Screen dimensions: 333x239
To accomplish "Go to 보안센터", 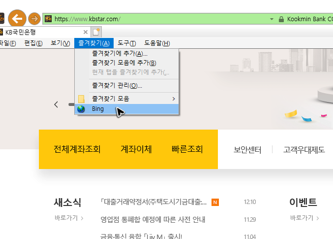I will click(247, 150).
